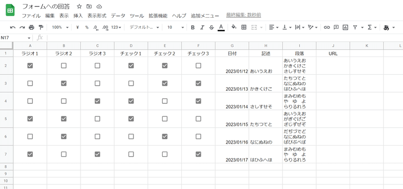Viewport: 403px width, 189px height.
Task: Open the name box dropdown arrow
Action: tap(29, 38)
